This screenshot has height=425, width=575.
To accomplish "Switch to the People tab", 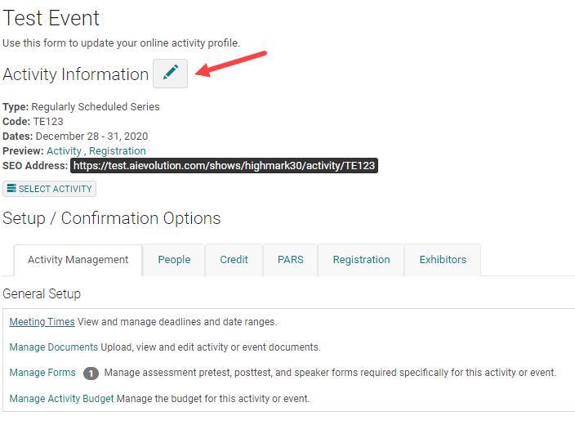I will [x=174, y=260].
